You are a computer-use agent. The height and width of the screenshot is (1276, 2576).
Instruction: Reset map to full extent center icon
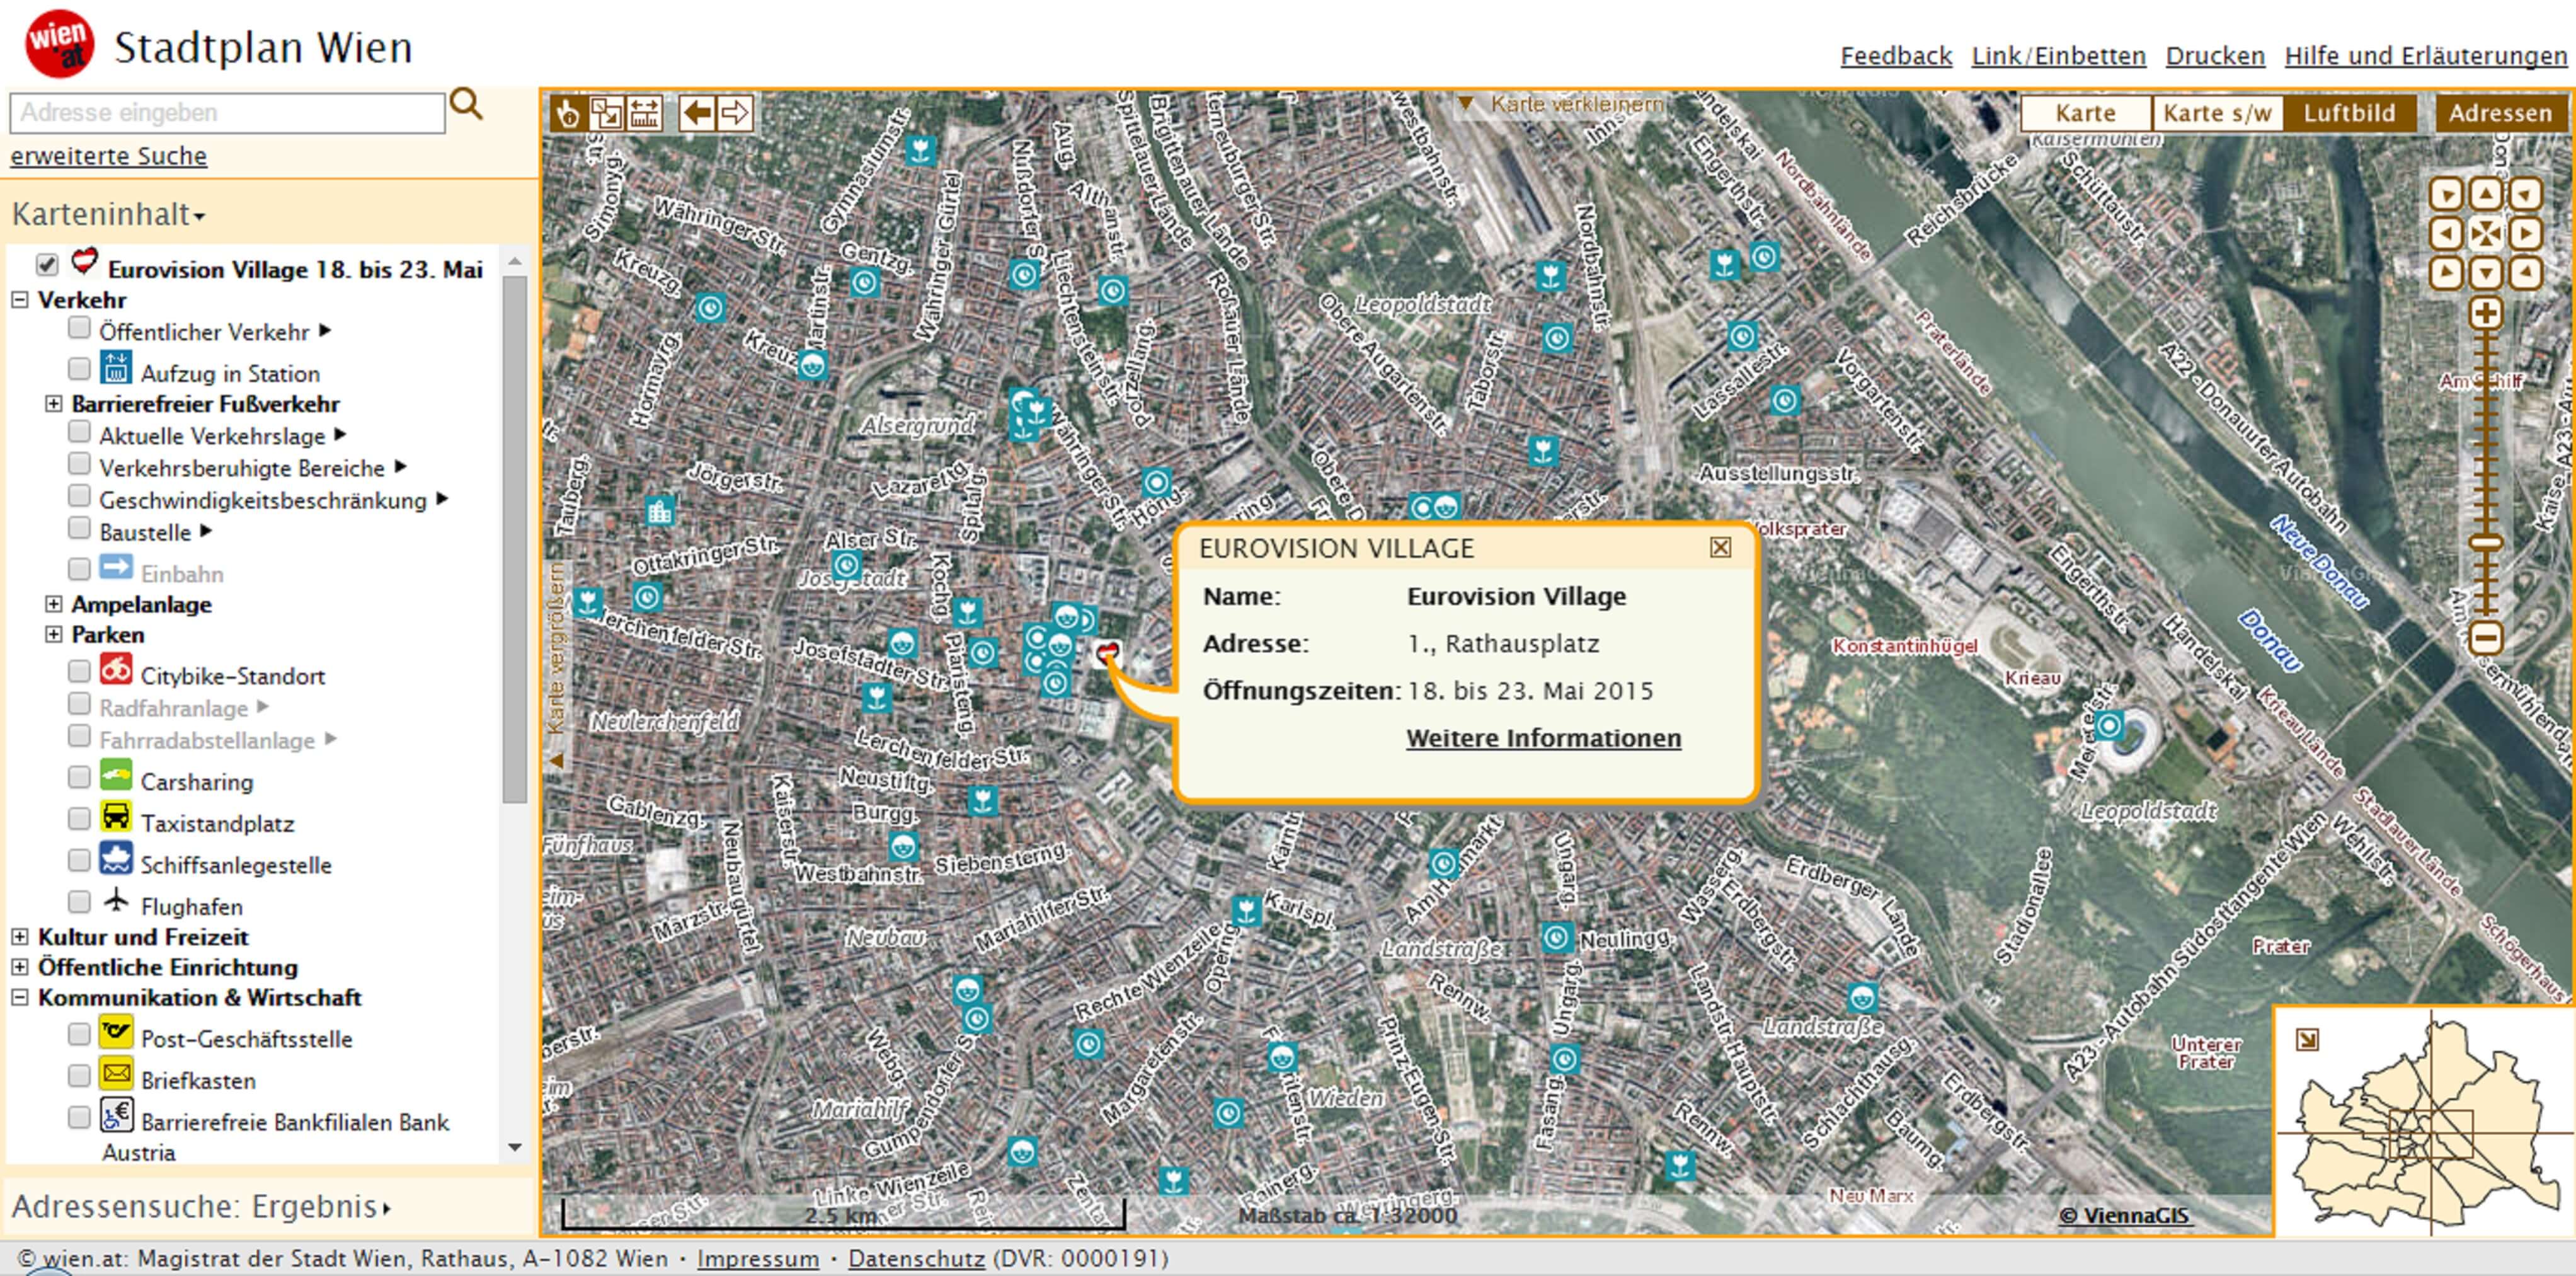2486,233
